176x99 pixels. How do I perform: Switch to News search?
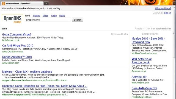pos(62,16)
